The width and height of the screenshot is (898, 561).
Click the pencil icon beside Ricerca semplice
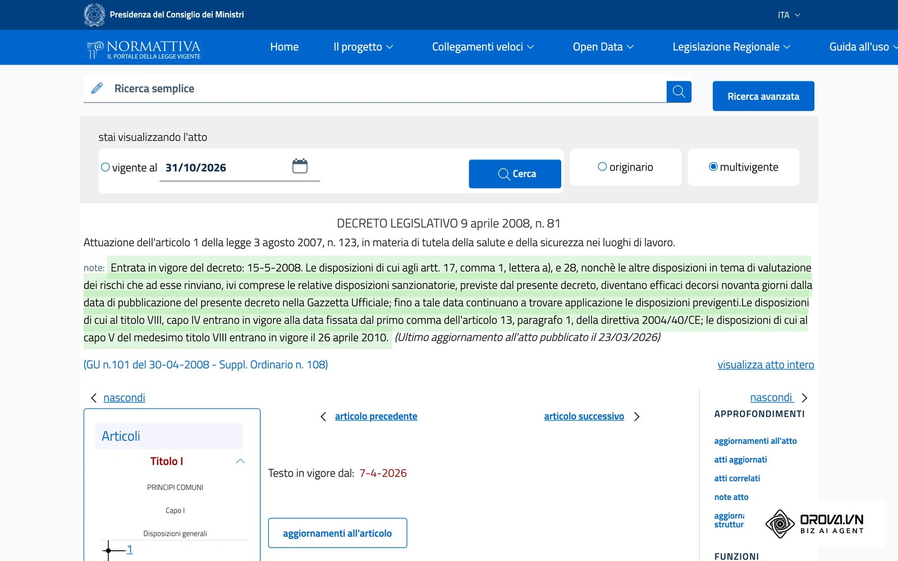click(97, 88)
